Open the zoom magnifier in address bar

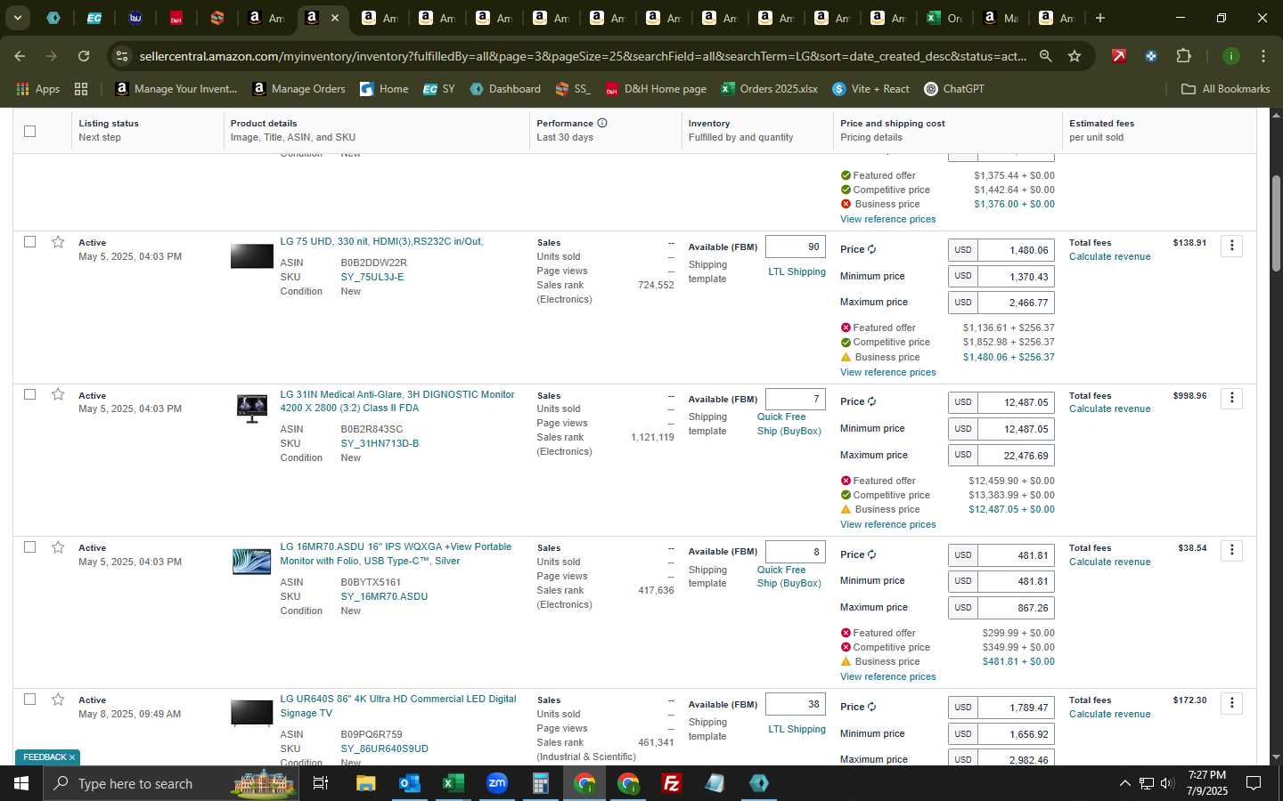[1045, 56]
